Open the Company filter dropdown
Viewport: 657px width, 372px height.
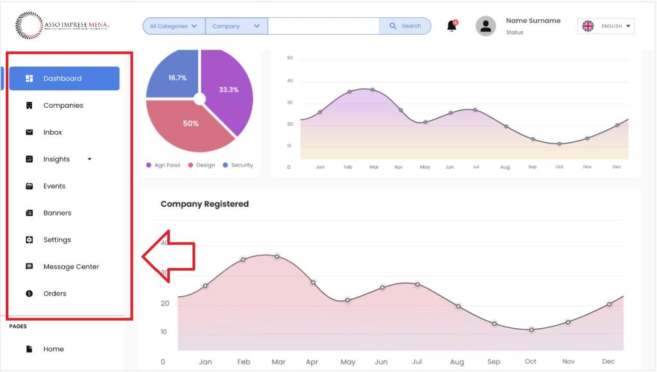point(236,26)
